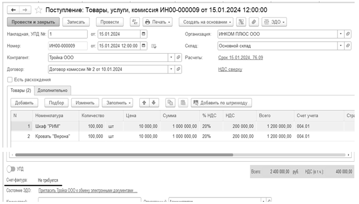Screen dimensions: 359x204
Task: Go back with the left arrow button
Action: pos(13,10)
